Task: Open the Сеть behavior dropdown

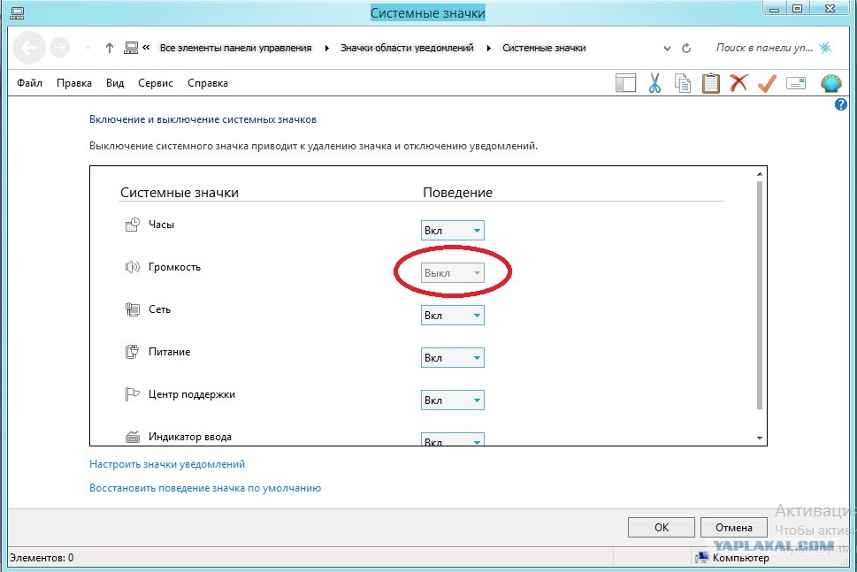Action: pos(452,316)
